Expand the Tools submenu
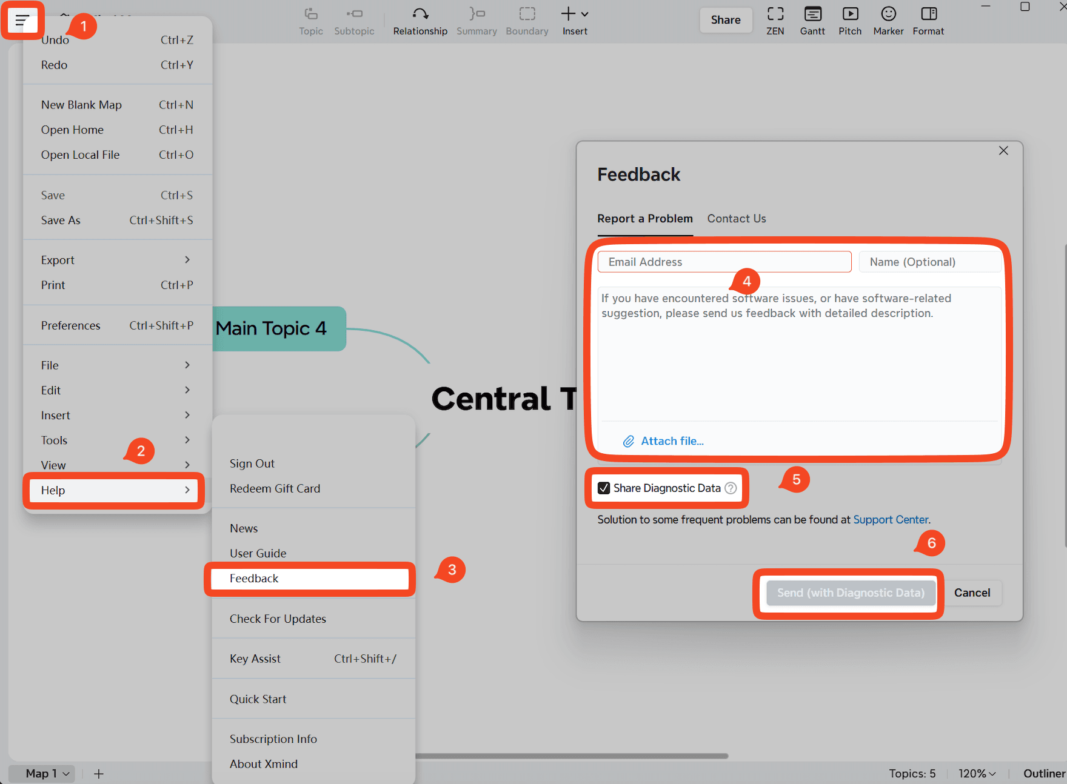 117,440
